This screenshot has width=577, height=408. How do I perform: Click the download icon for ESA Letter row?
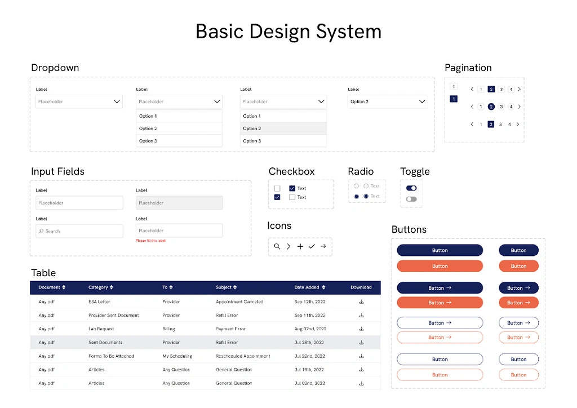[x=361, y=301]
